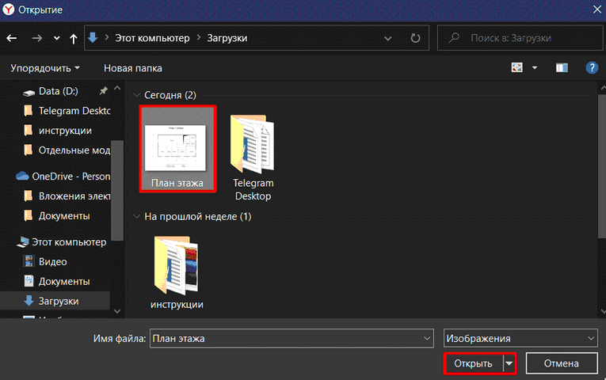606x380 pixels.
Task: Open 'Отдельные мод' folder in sidebar
Action: 67,150
